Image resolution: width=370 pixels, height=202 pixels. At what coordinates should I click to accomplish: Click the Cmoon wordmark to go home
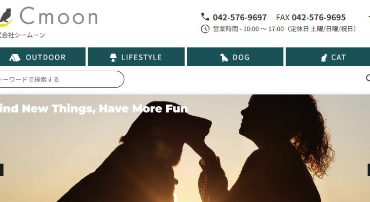(58, 16)
